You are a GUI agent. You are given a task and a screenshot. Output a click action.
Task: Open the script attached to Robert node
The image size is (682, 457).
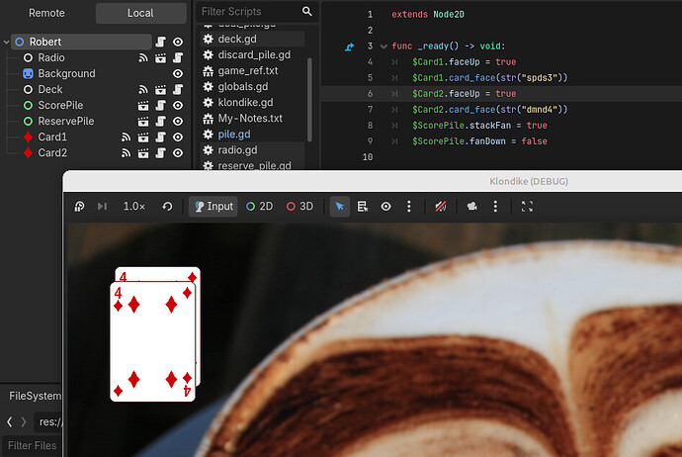(x=160, y=42)
